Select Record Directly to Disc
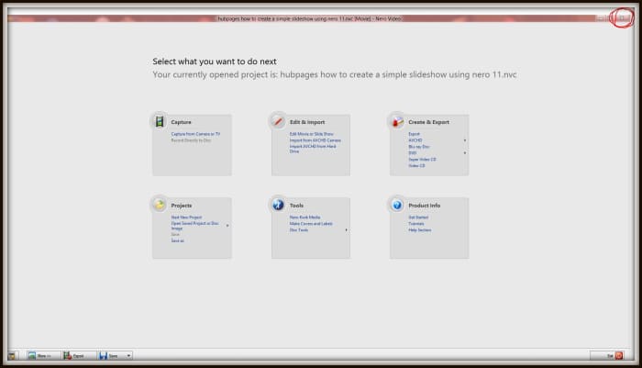This screenshot has width=642, height=368. tap(191, 140)
